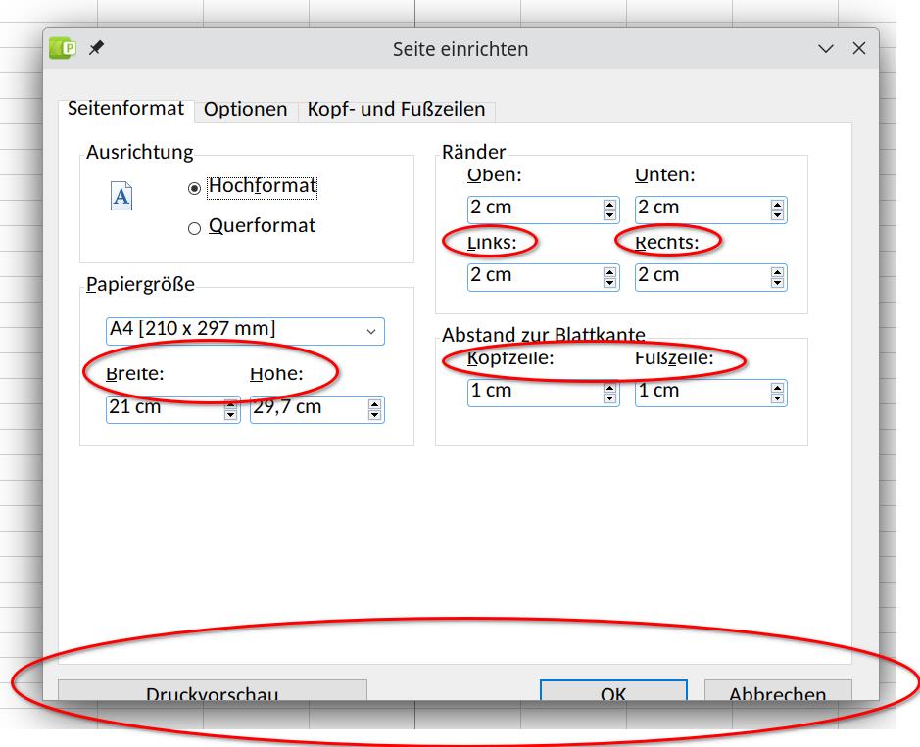Switch to the Optionen tab

245,110
